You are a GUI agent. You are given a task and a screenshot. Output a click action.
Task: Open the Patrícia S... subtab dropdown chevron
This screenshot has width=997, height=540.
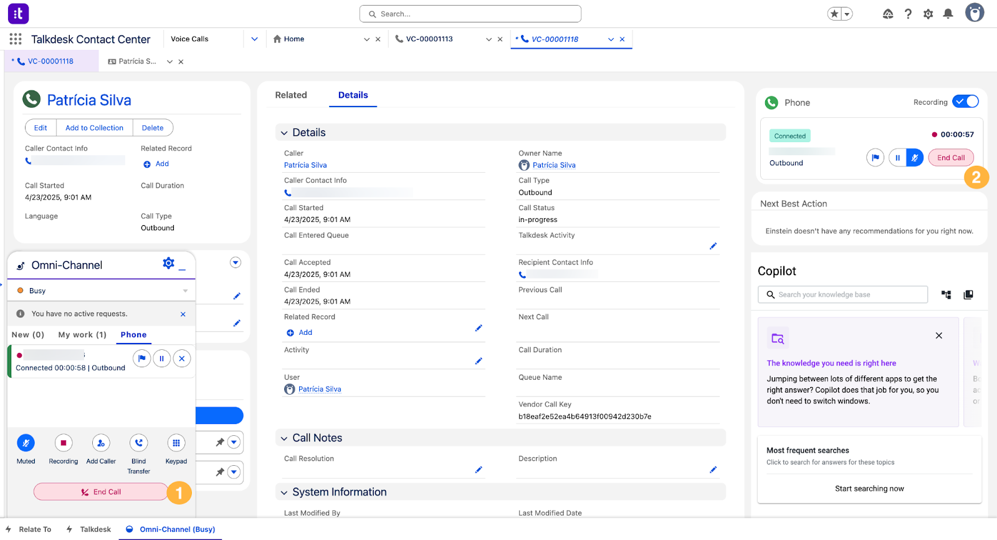point(169,62)
